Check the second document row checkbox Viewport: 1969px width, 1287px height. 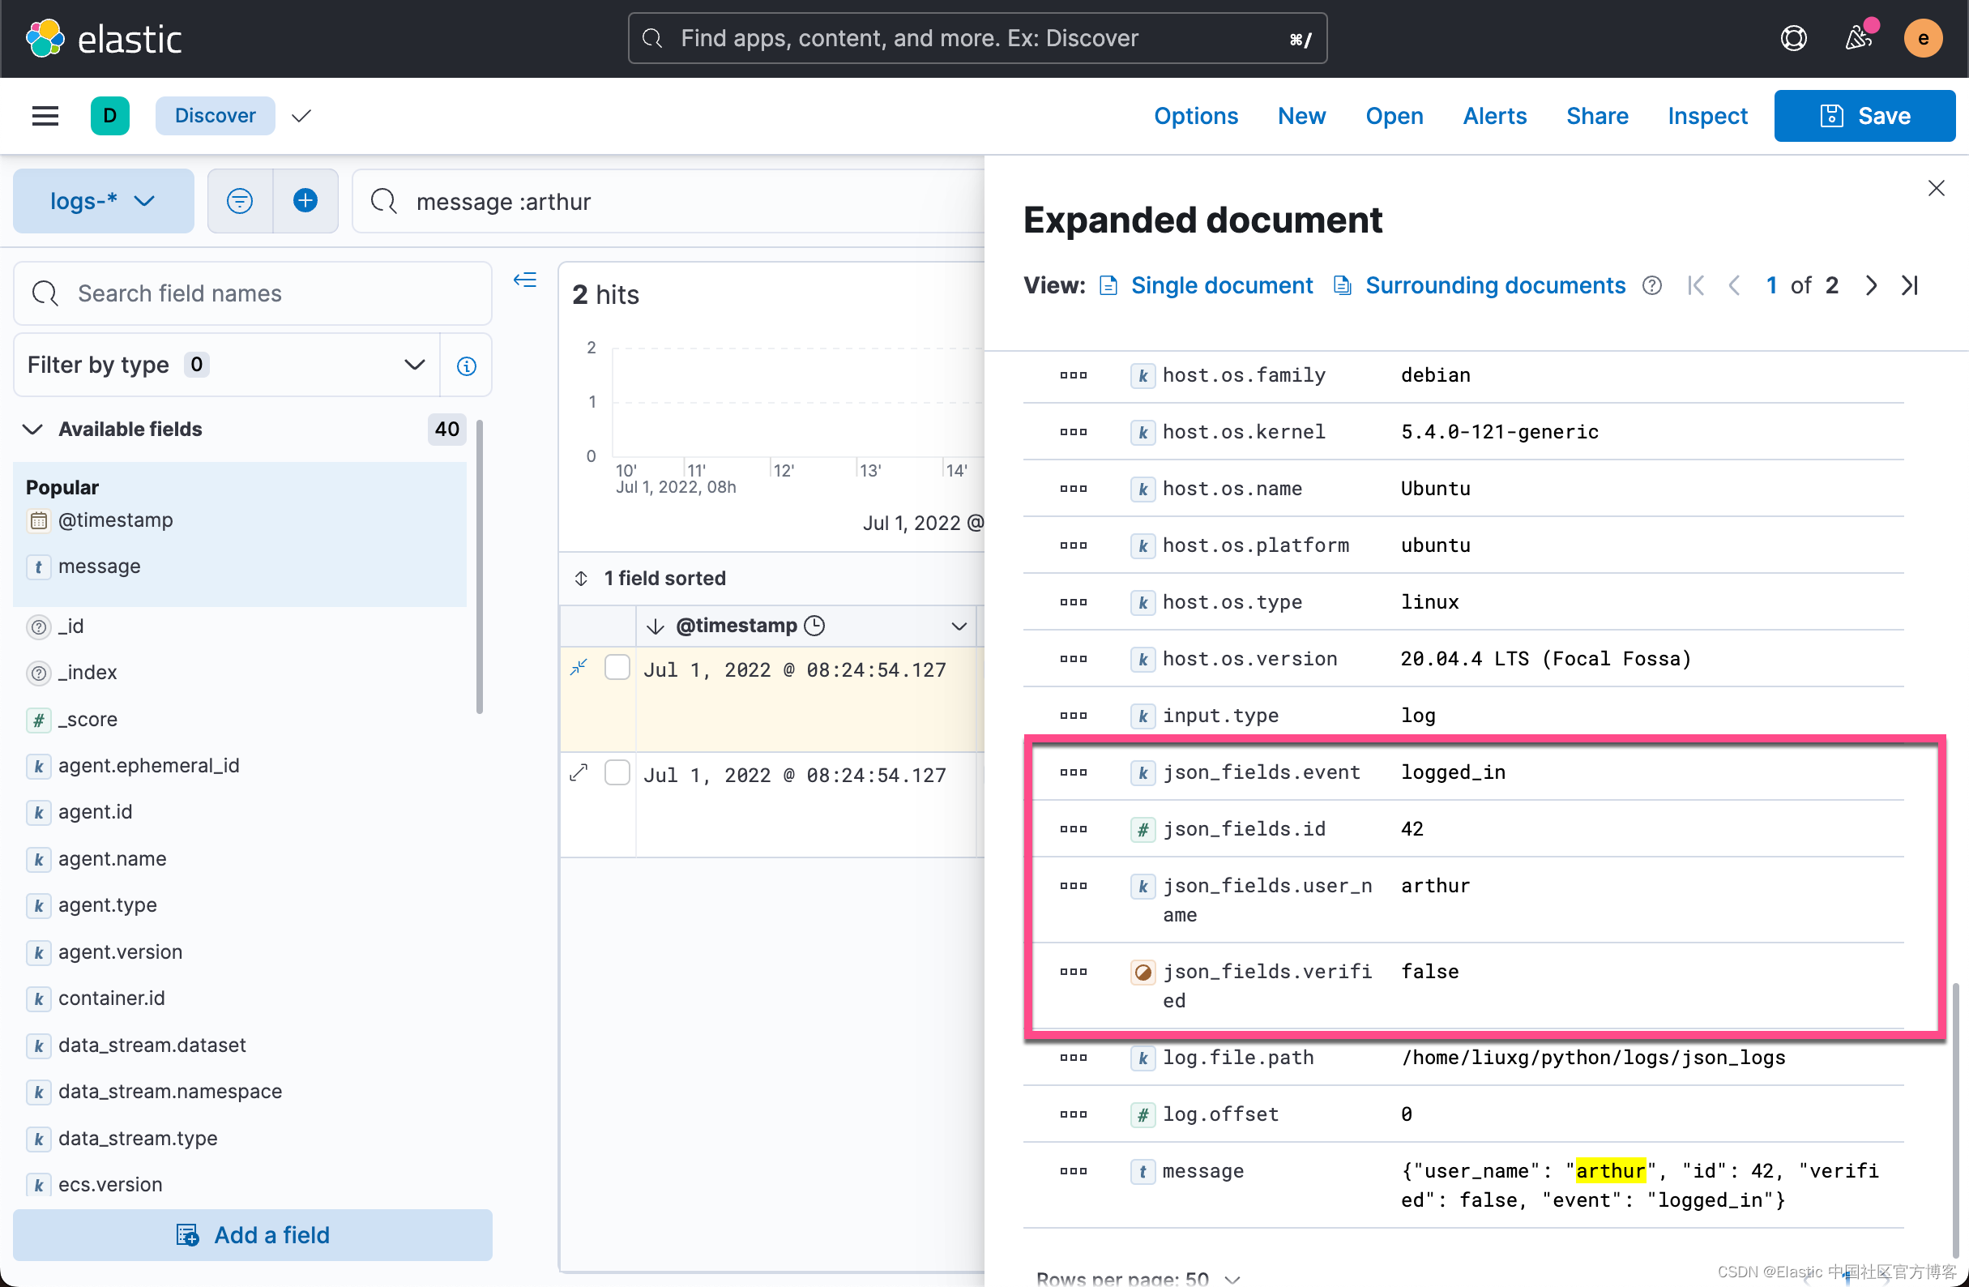pos(617,772)
